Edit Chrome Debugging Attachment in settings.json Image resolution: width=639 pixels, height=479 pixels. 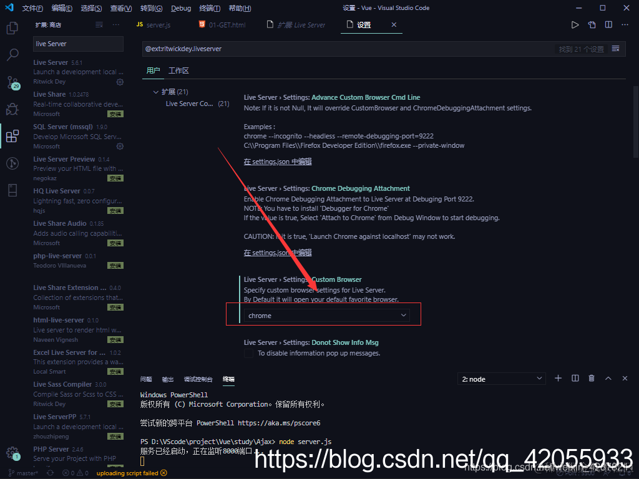point(278,253)
